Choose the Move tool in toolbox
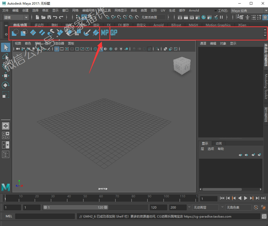Screen dimensions: 268x226 [5, 76]
